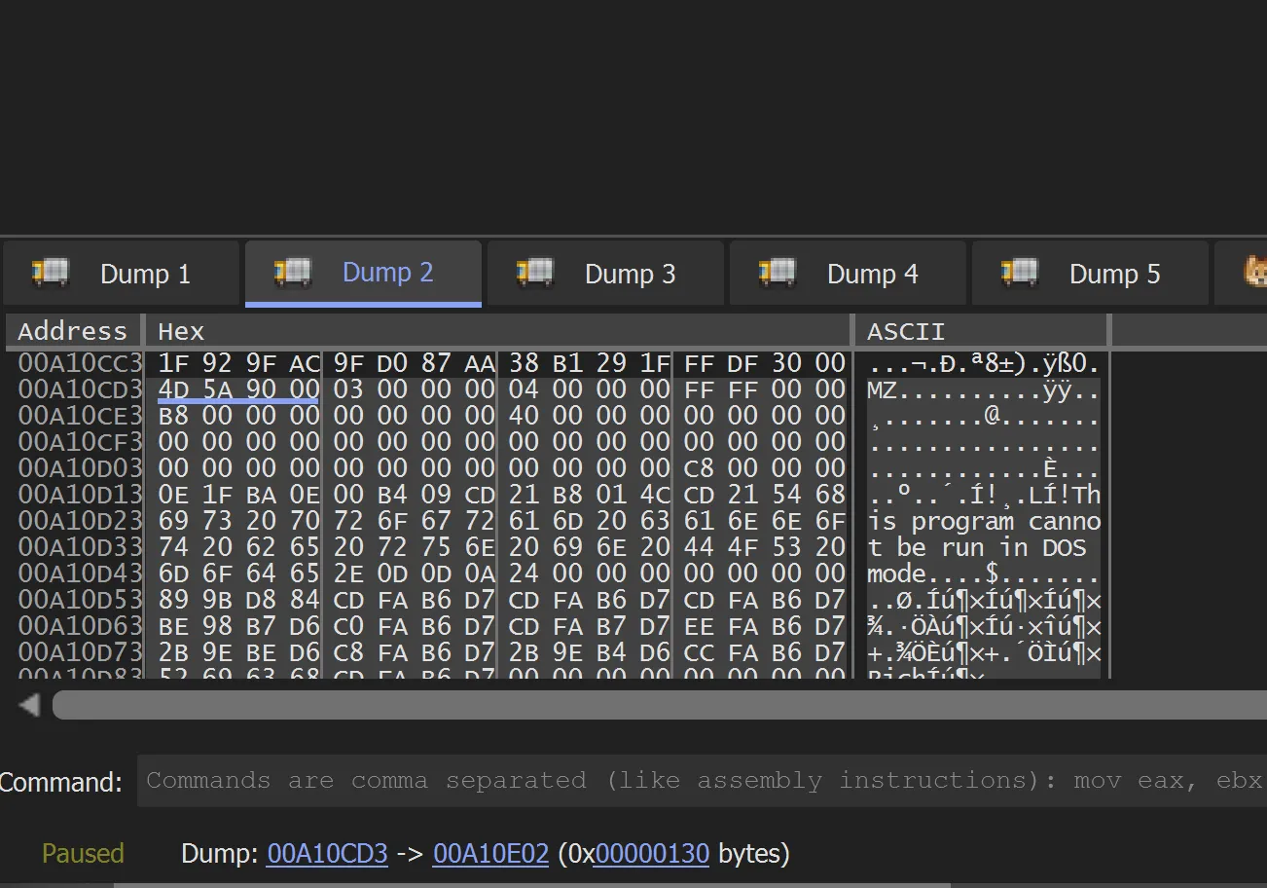Select address row 00A10D43
Image resolution: width=1267 pixels, height=888 pixels.
point(81,573)
